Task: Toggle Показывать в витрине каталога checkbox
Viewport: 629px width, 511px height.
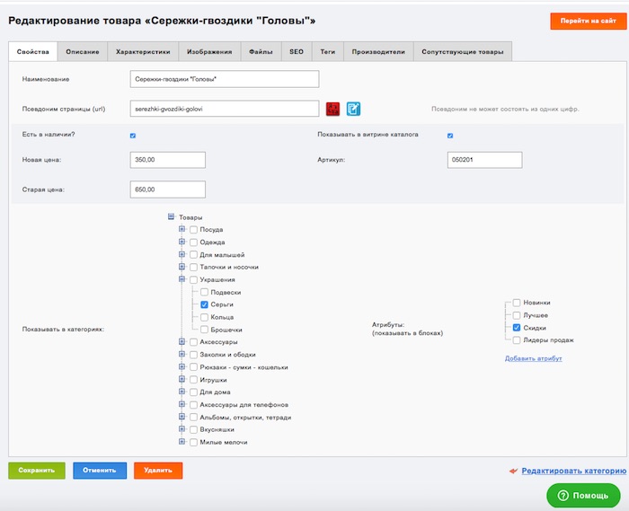Action: pyautogui.click(x=450, y=136)
